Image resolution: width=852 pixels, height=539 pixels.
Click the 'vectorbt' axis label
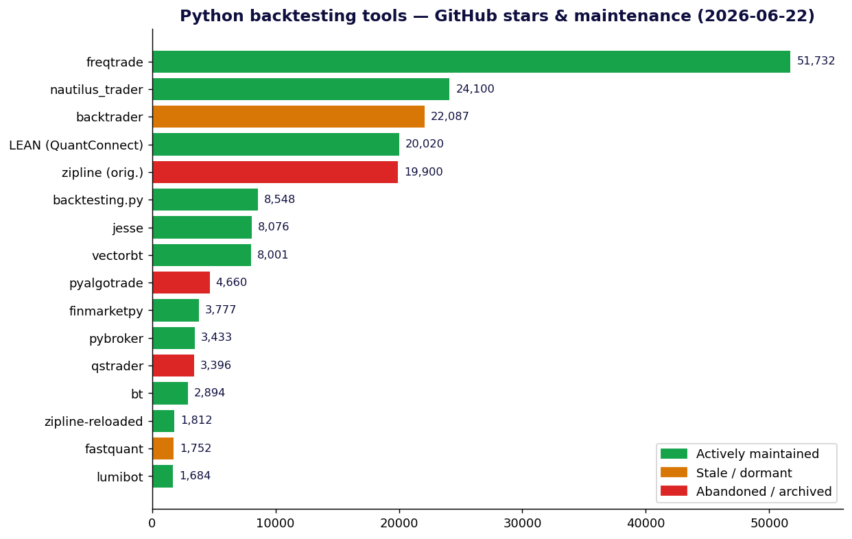point(118,256)
